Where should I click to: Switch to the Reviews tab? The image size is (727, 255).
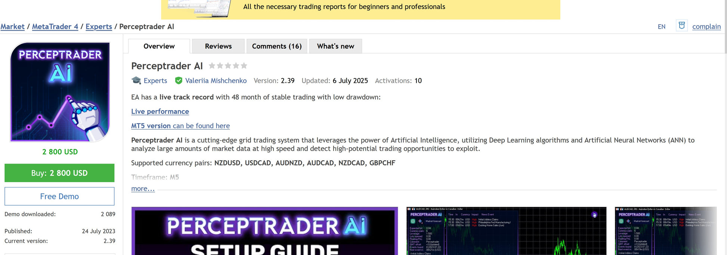[x=218, y=46]
